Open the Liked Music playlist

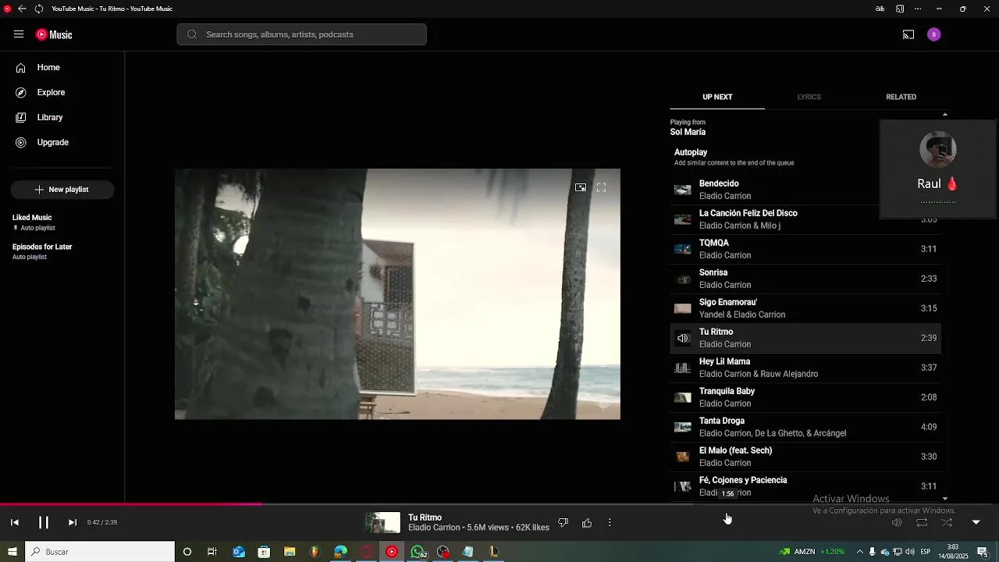pos(62,222)
